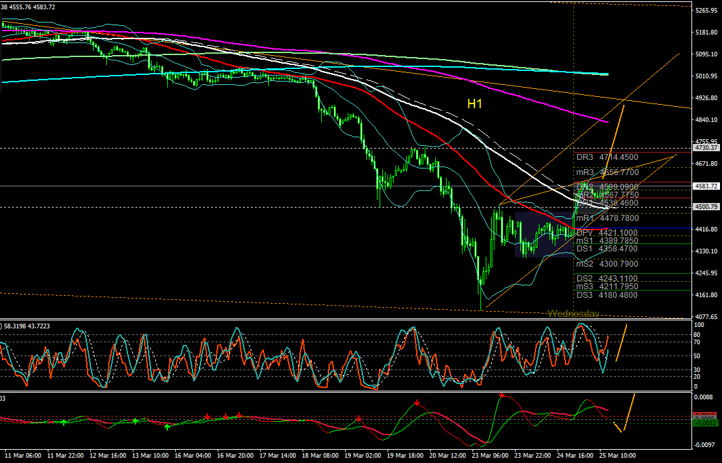
Task: Select the 19 Mar 18:00 time label
Action: click(405, 456)
